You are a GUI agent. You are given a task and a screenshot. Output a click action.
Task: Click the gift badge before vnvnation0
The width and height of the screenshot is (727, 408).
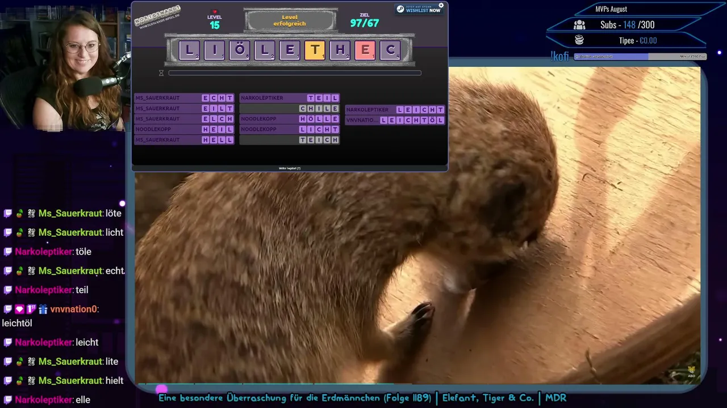(43, 309)
